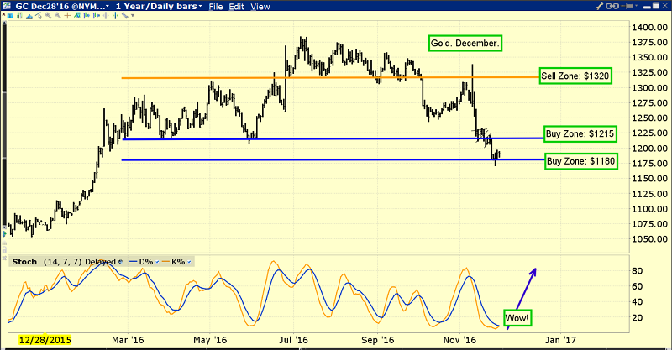Click the 1050.00 price axis value
Screen dimensions: 672x350
click(649, 239)
